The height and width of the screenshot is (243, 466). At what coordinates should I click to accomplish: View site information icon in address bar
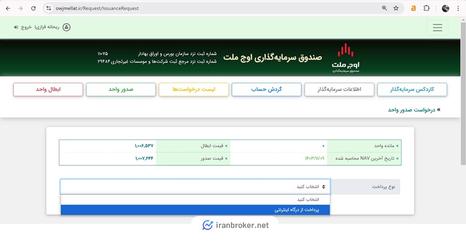49,8
